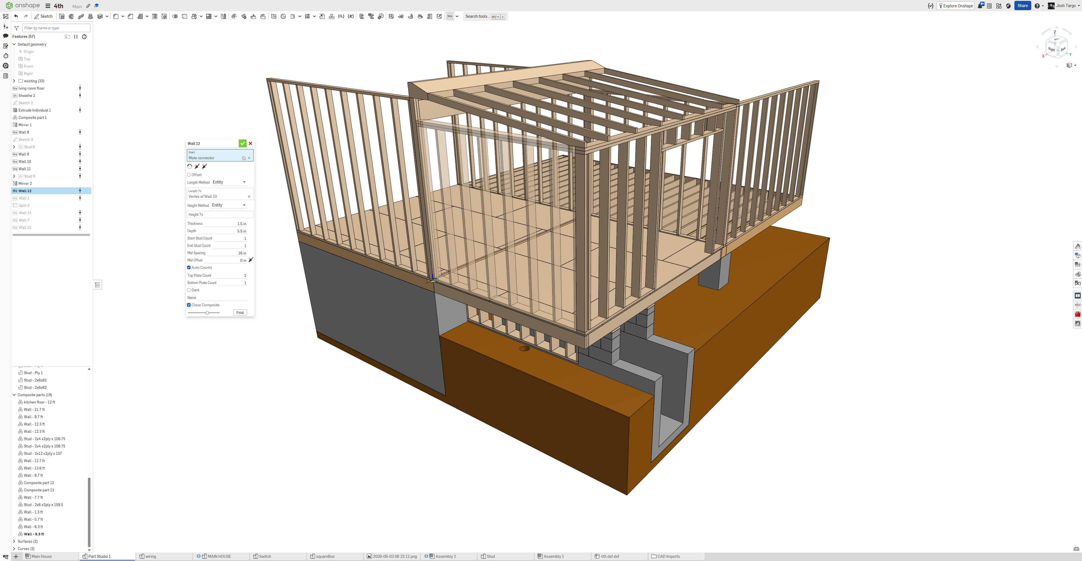Open the regeneration times stopwatch icon
This screenshot has width=1082, height=561.
click(85, 37)
